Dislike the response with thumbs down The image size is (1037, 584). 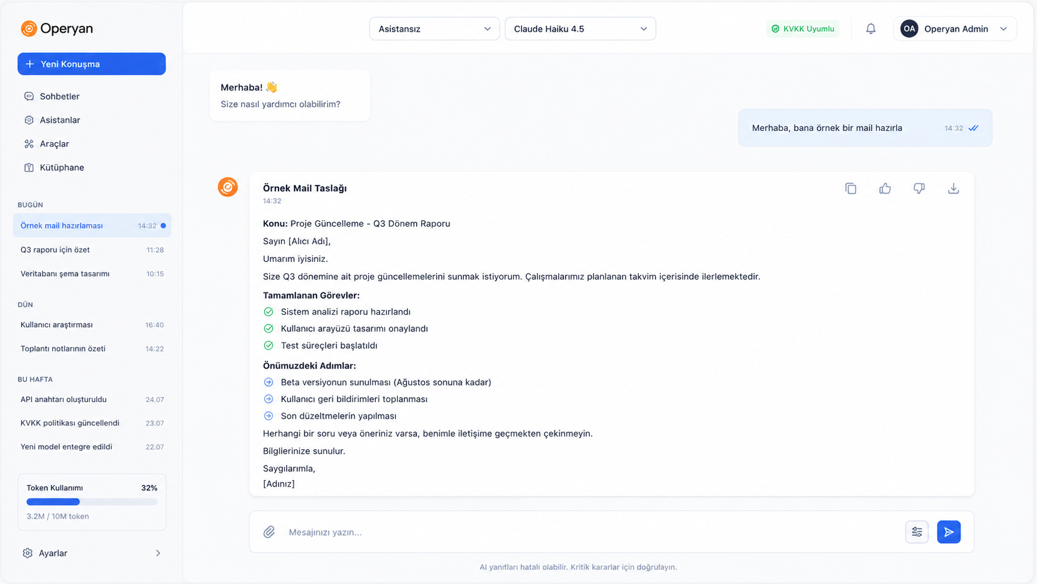click(x=919, y=188)
